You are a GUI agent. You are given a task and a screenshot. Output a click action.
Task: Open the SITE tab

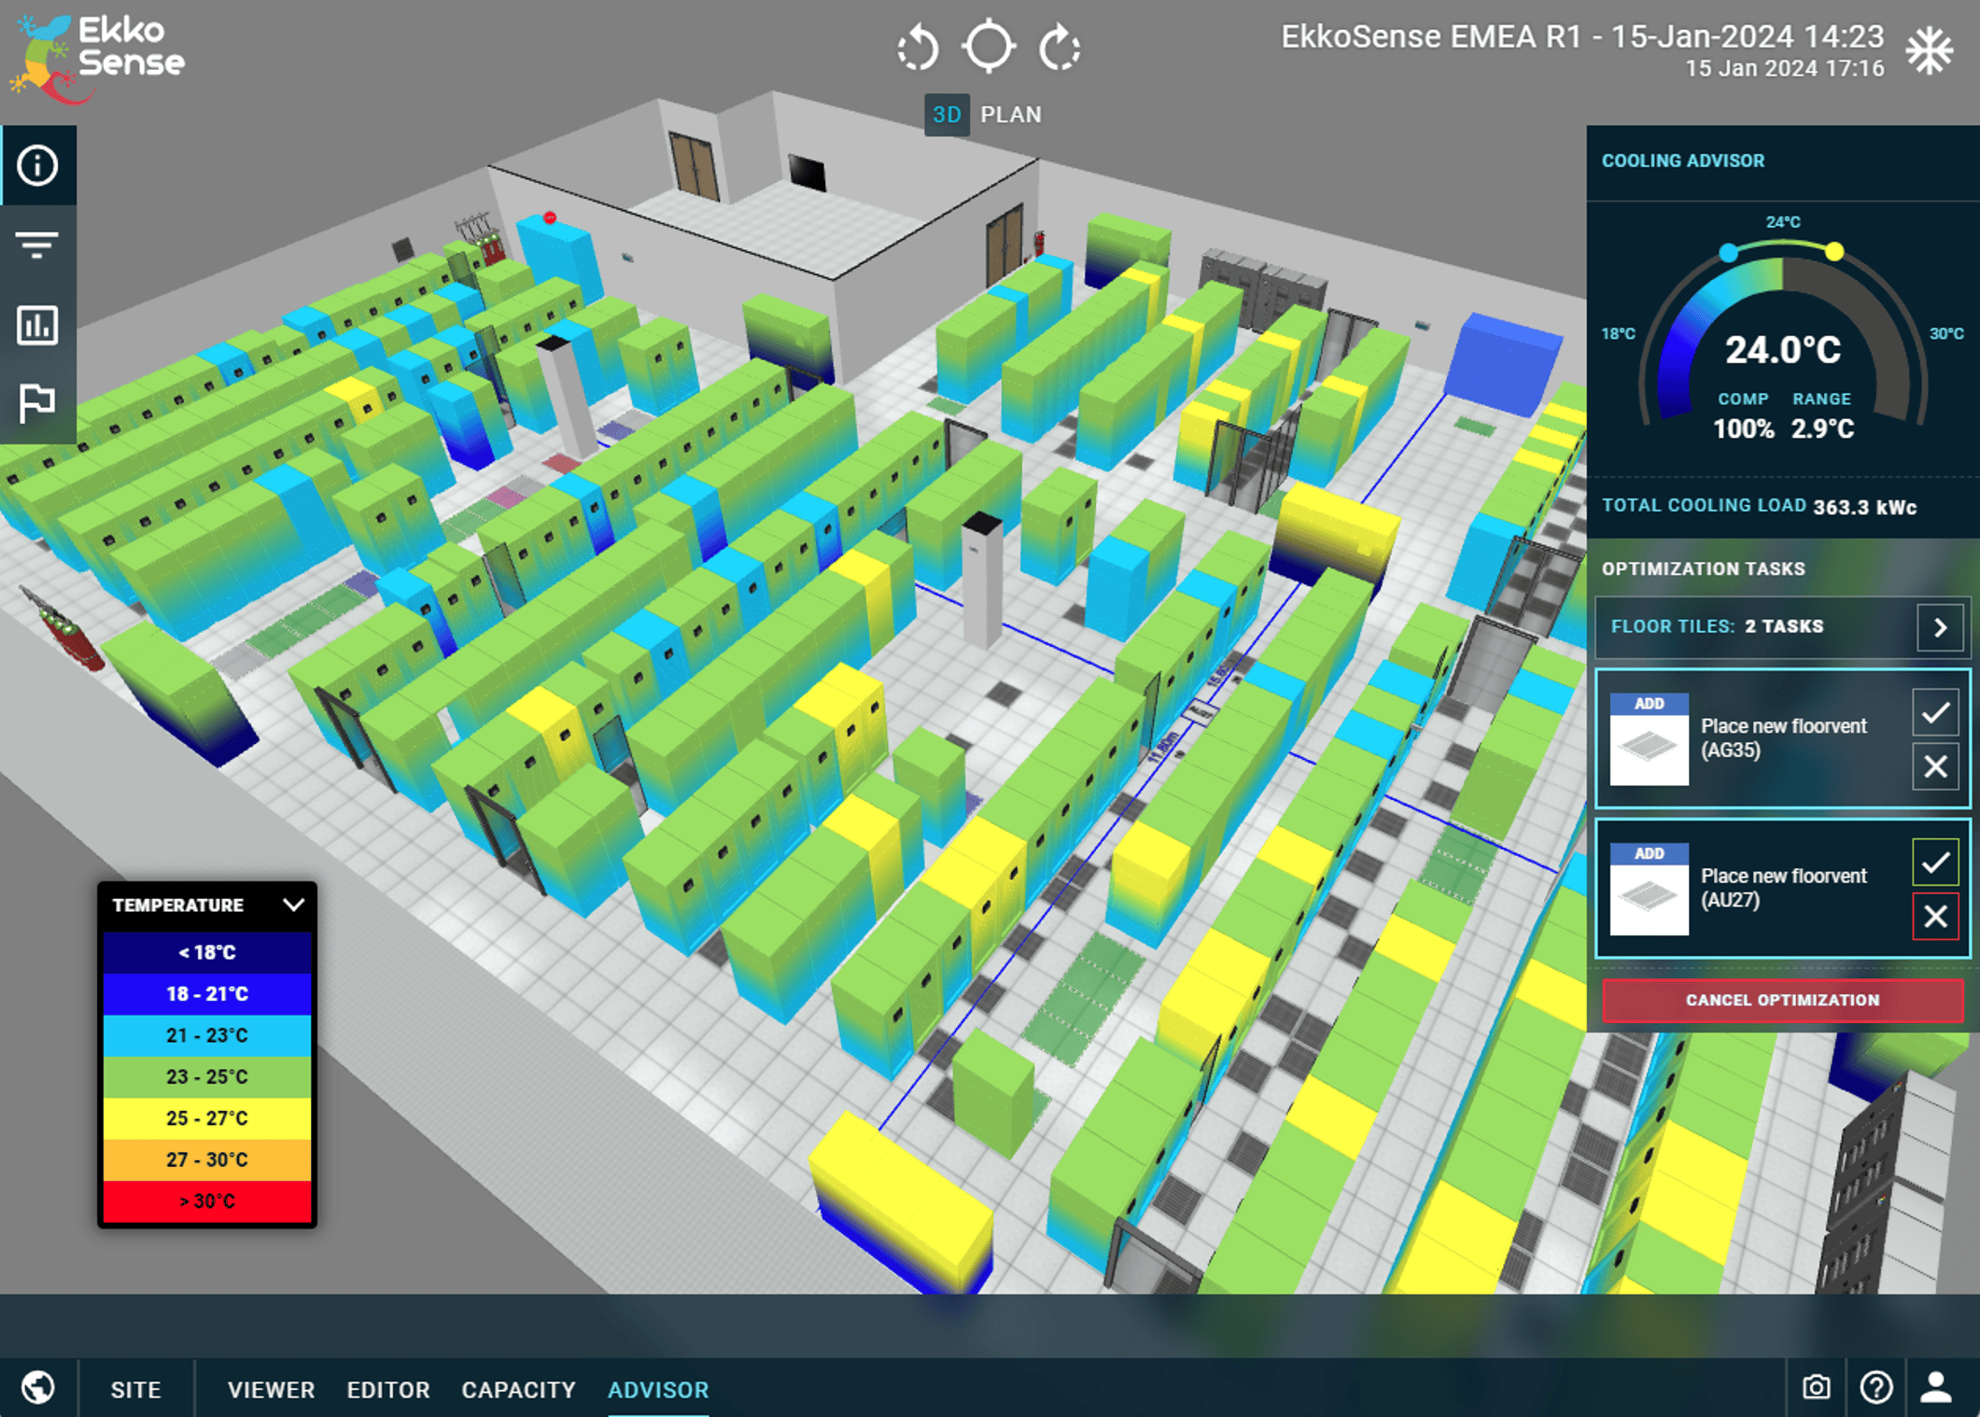point(136,1390)
